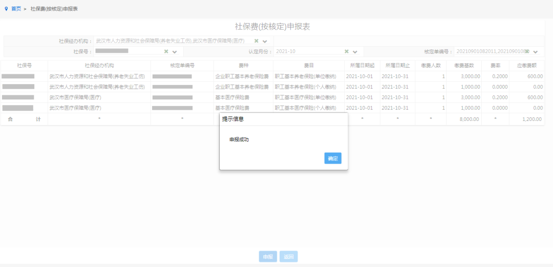Click the 所属日期起 column header
The height and width of the screenshot is (267, 553).
362,66
